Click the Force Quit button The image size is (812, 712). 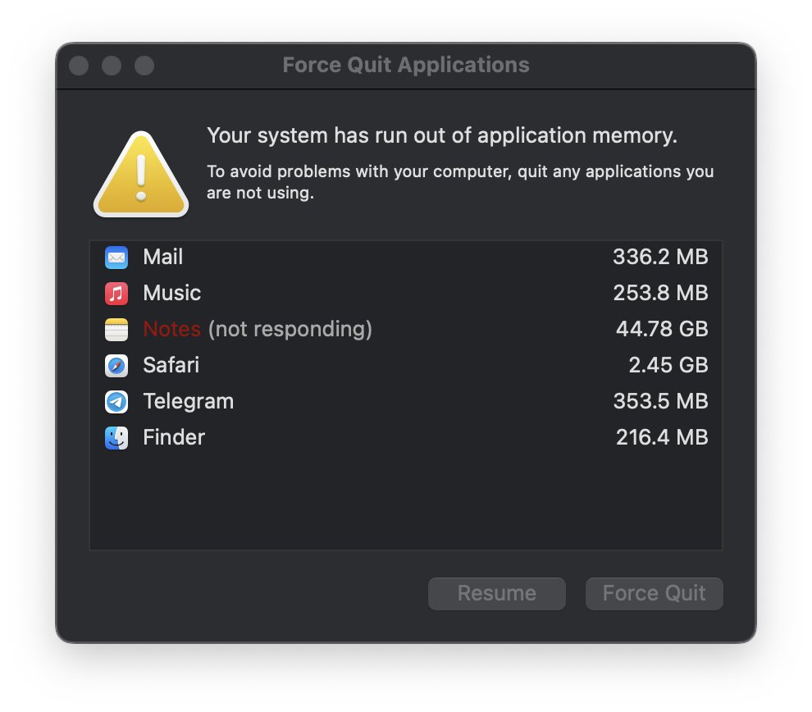[654, 593]
